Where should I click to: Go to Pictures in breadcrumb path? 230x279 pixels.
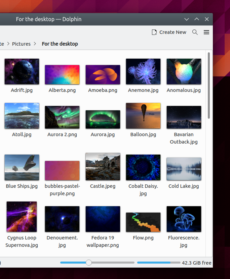(21, 44)
